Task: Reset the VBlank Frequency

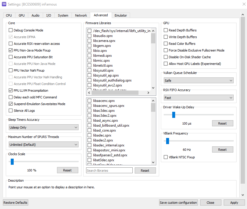Action: (223, 150)
